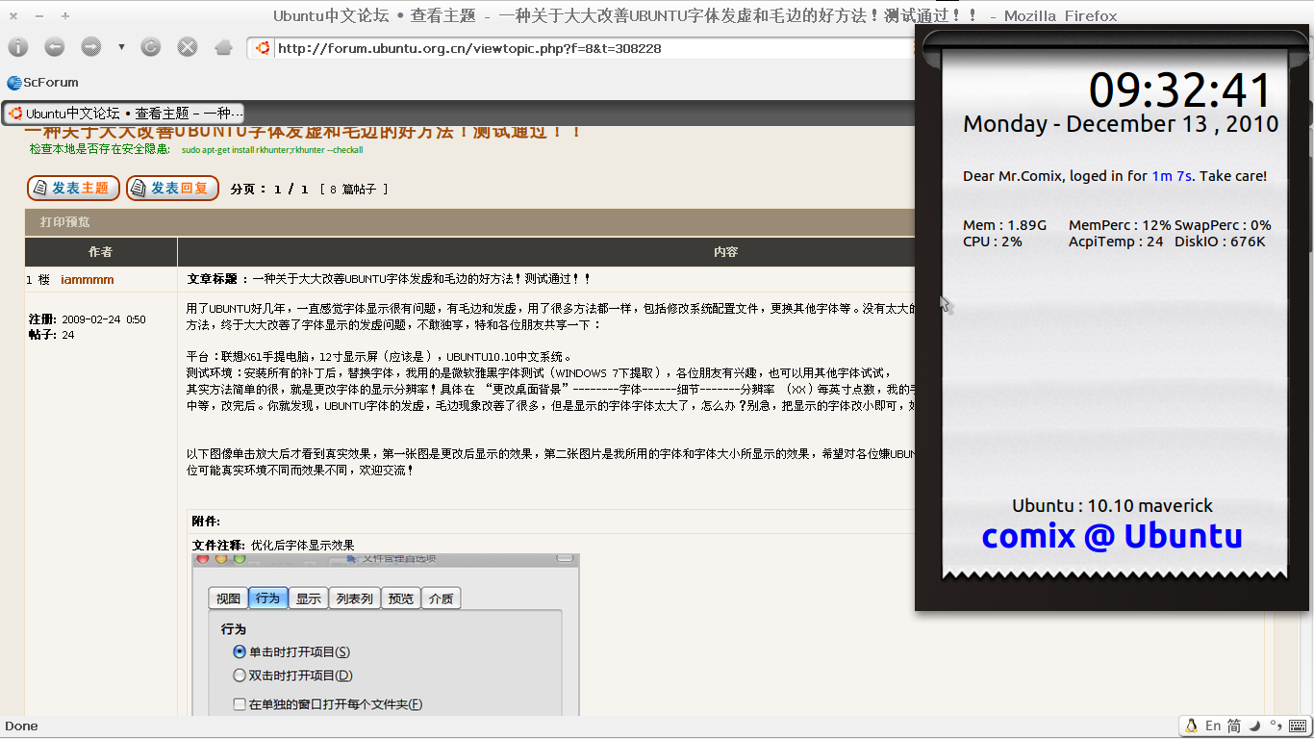This screenshot has width=1314, height=739.
Task: Click the 作者 column header
Action: 100,252
